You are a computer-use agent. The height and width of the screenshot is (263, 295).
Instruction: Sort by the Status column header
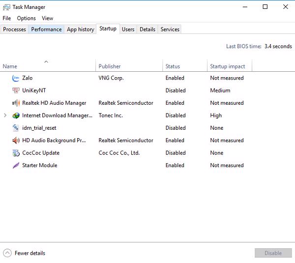[x=185, y=66]
